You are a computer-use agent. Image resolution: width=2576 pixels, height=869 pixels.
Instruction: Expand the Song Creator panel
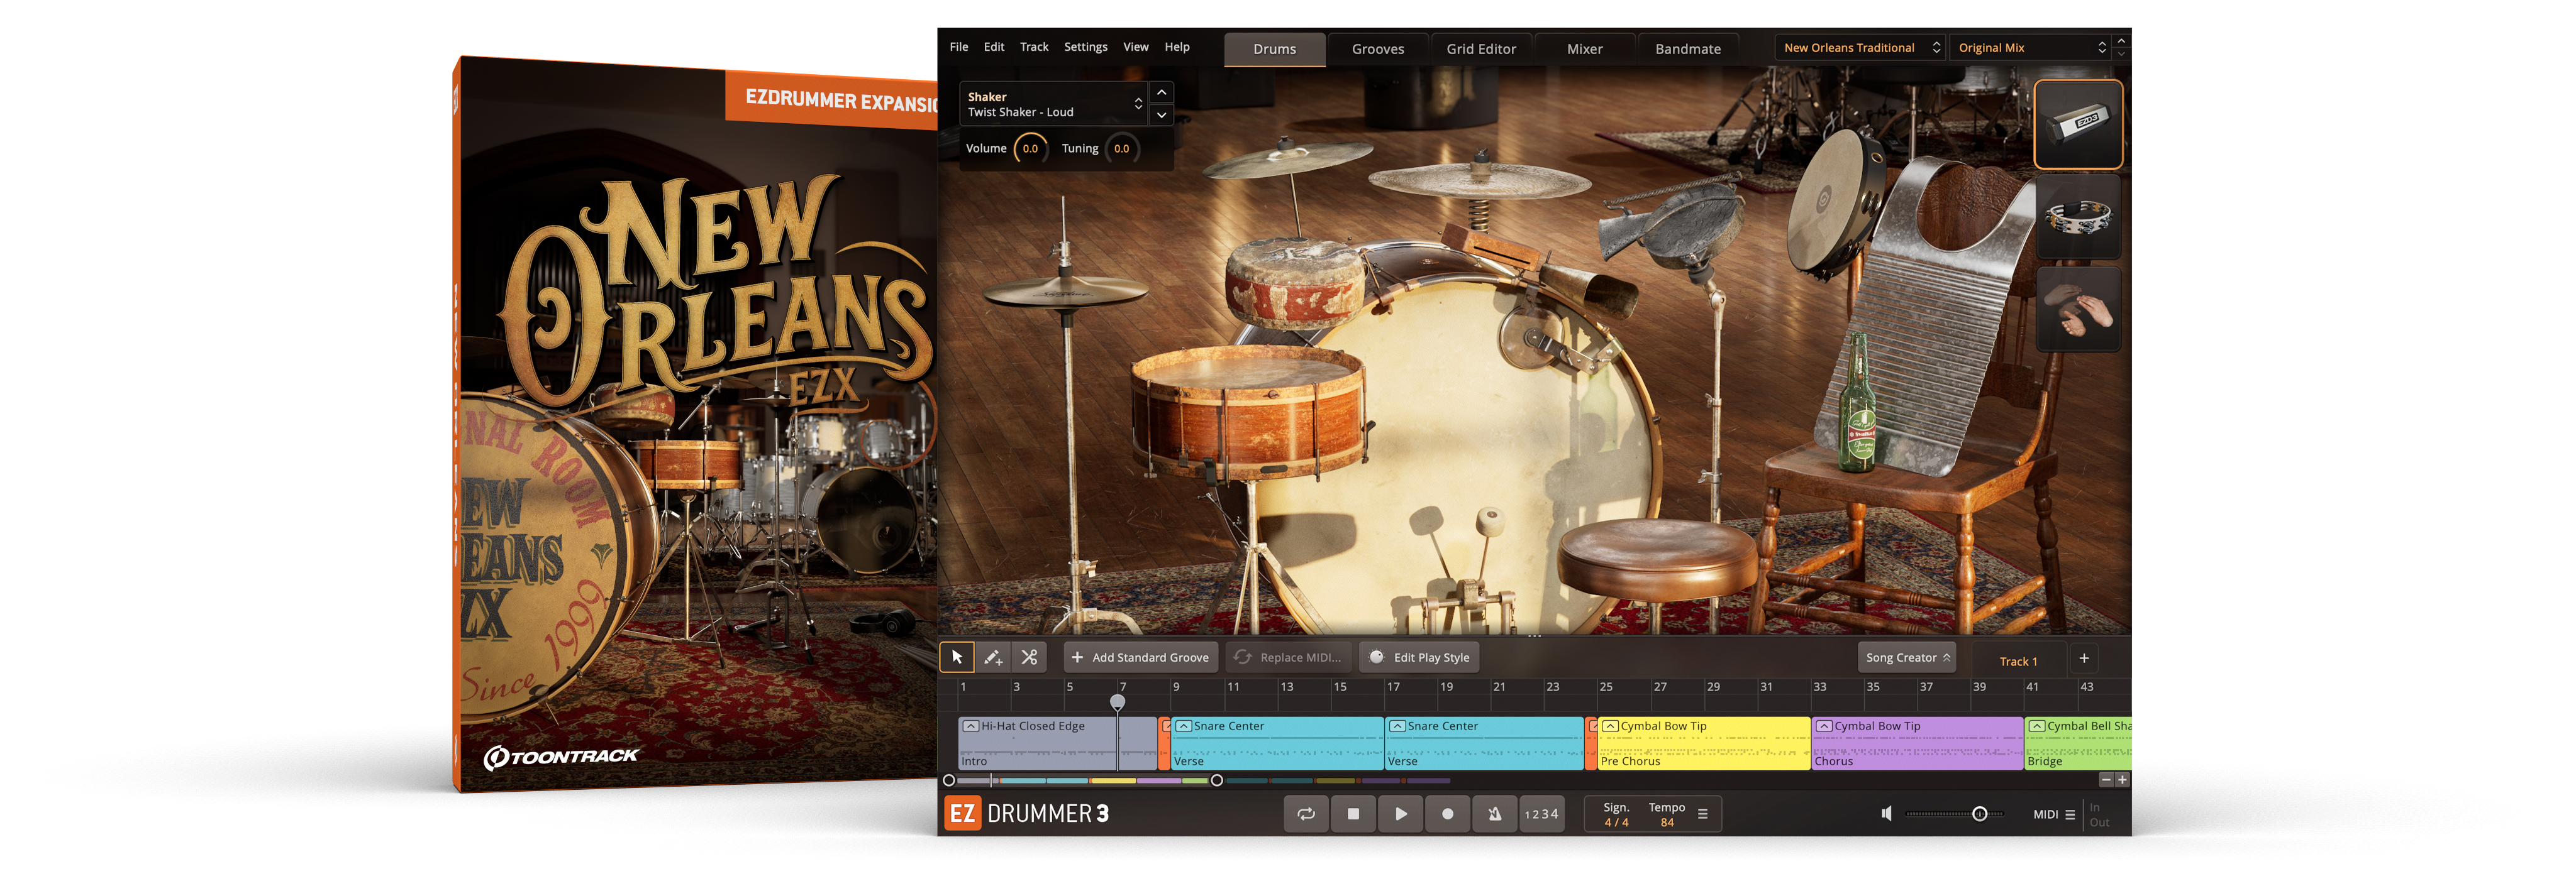coord(1907,657)
